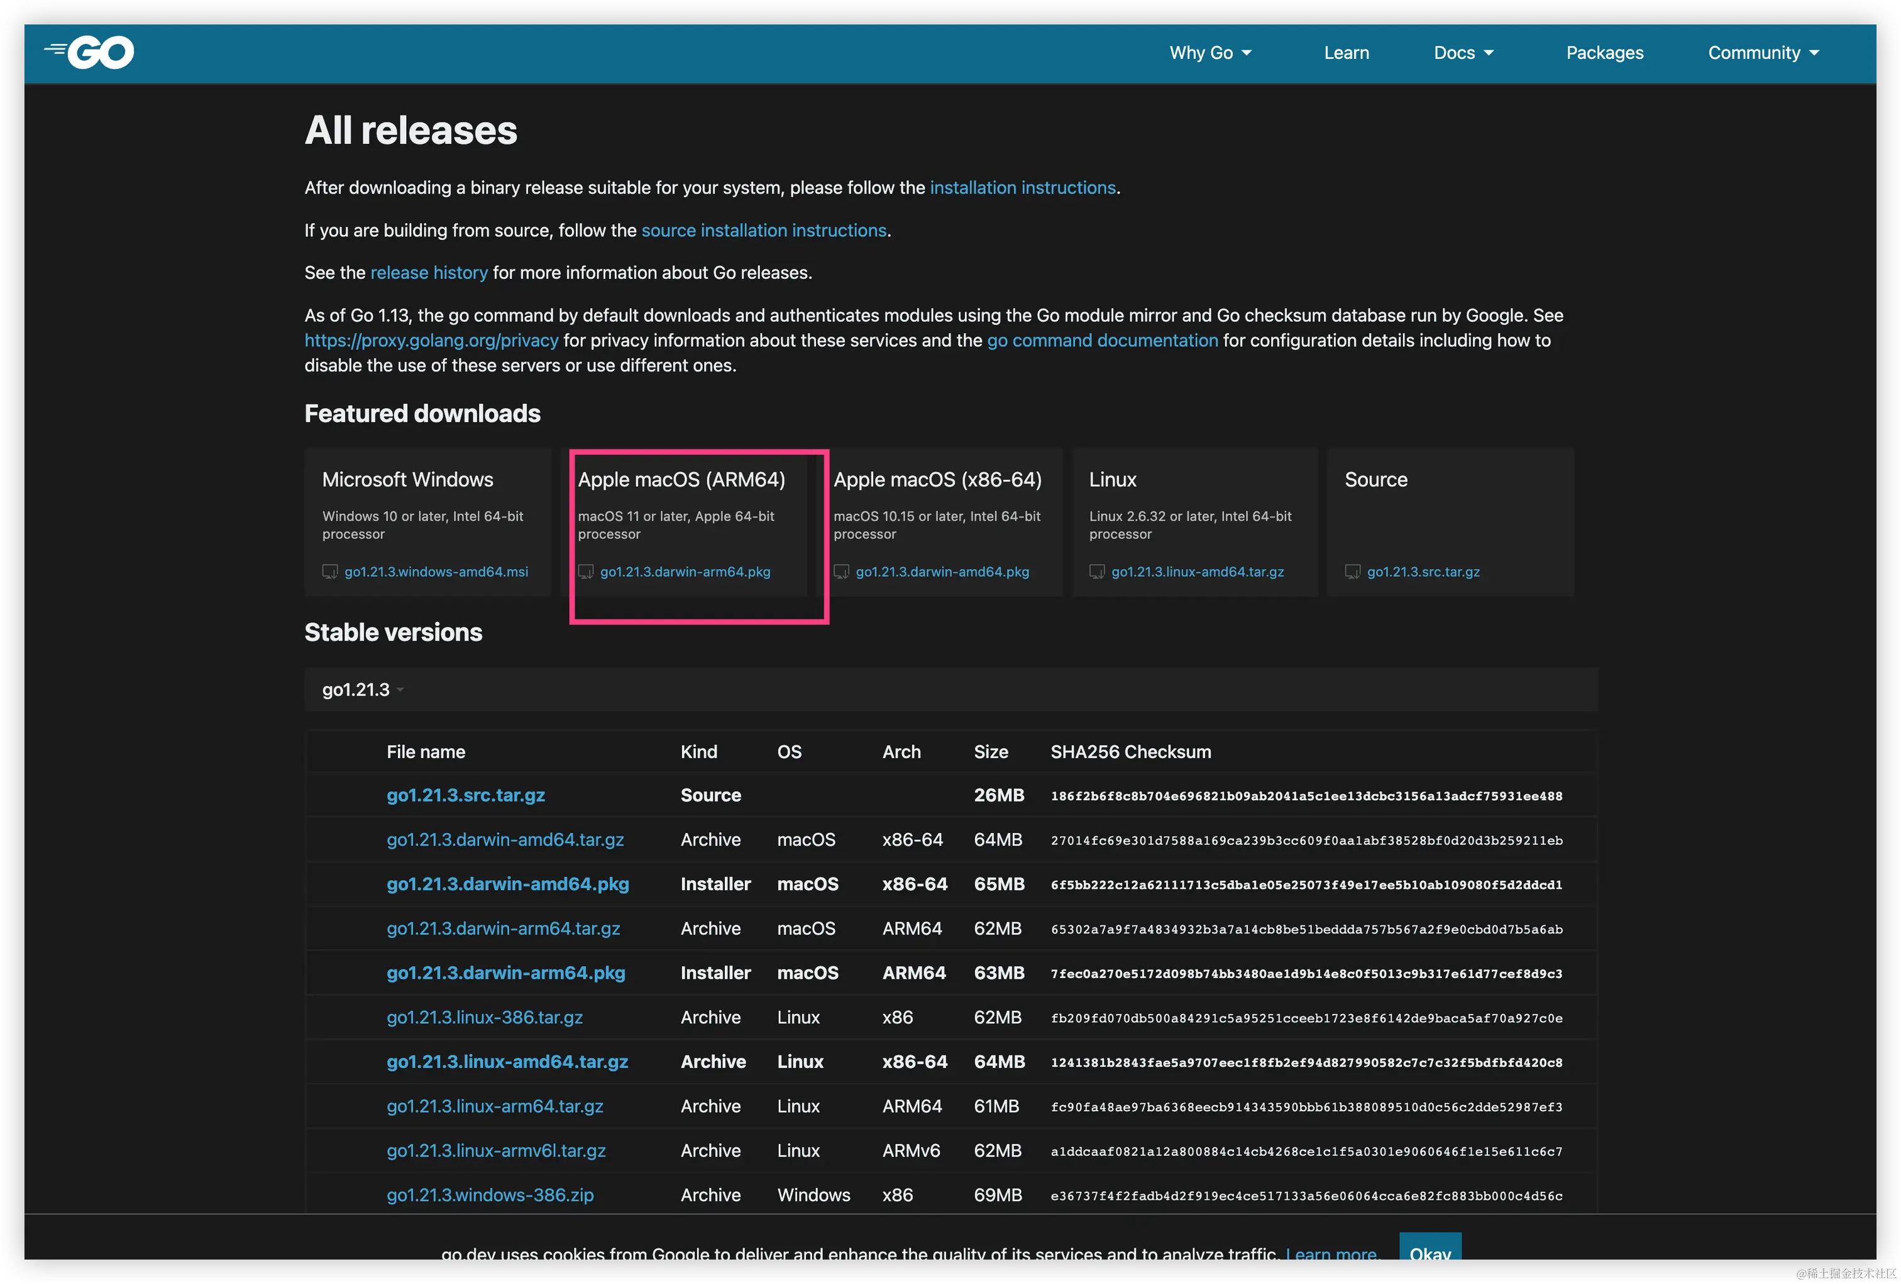Click download icon beside featured go1.21.3.darwin-amd64.pkg

coord(841,571)
